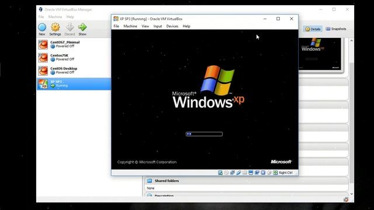Open the Input menu
This screenshot has height=210, width=374.
coord(158,26)
